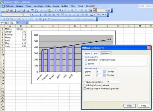Enable Prikaži enačbo na grafikonu checkbox
This screenshot has width=153, height=111.
coord(85,85)
